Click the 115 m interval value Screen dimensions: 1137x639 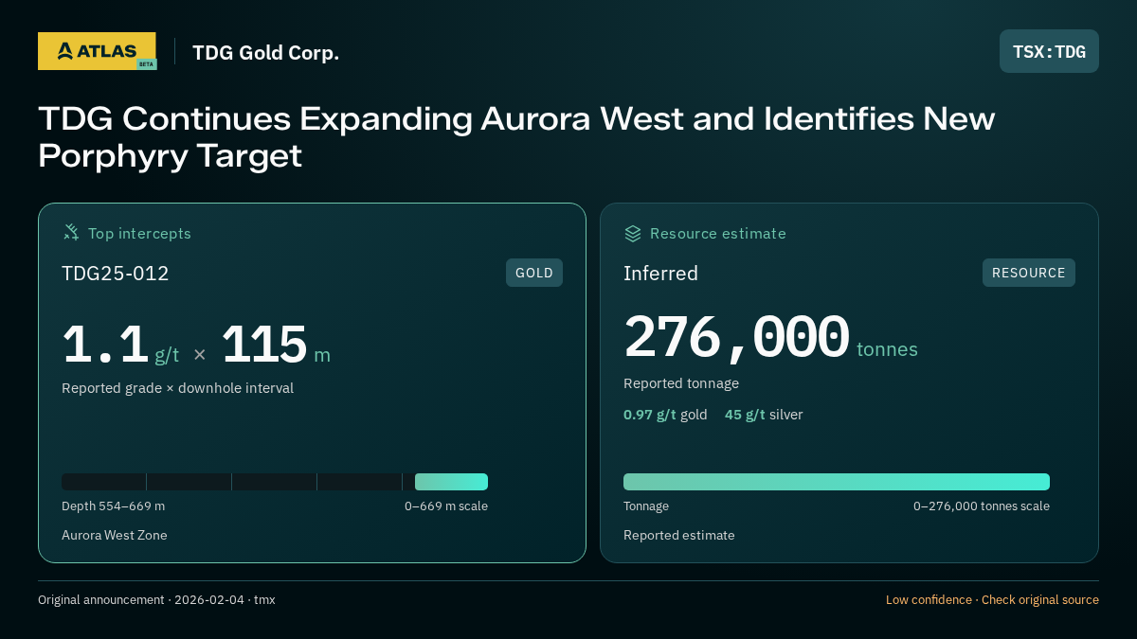click(x=276, y=345)
